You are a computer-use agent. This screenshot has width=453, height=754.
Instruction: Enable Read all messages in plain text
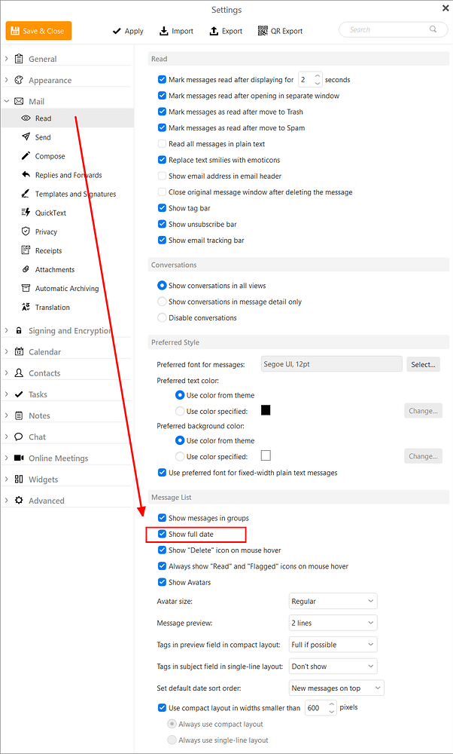163,144
